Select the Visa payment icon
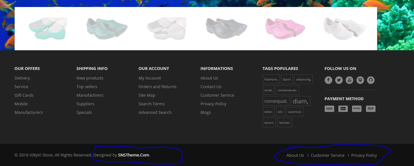The image size is (414, 166). click(329, 109)
